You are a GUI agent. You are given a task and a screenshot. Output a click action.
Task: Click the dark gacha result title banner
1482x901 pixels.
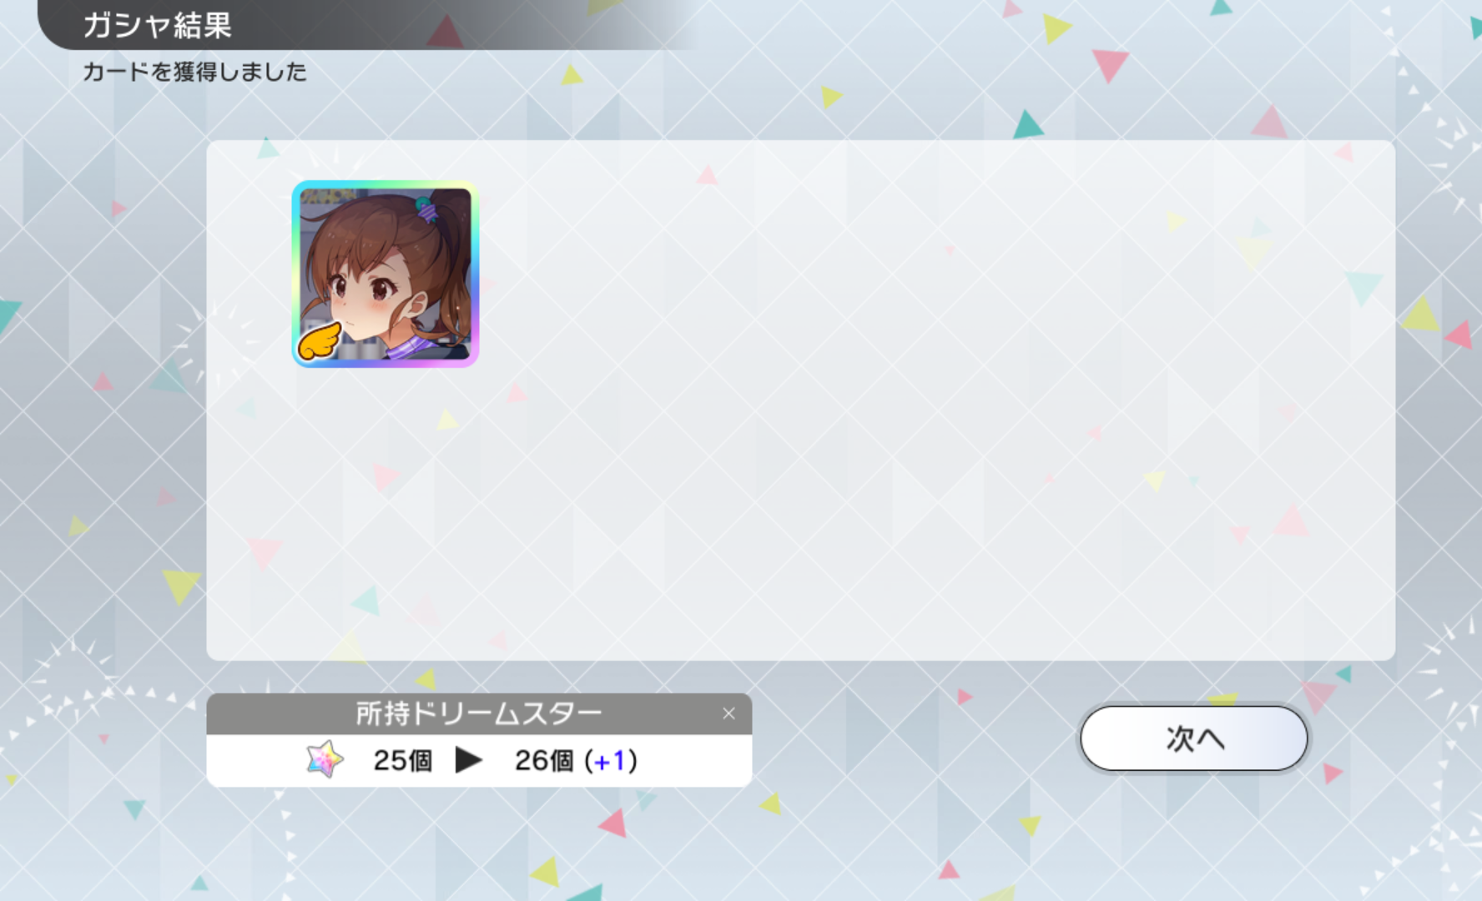coord(367,25)
